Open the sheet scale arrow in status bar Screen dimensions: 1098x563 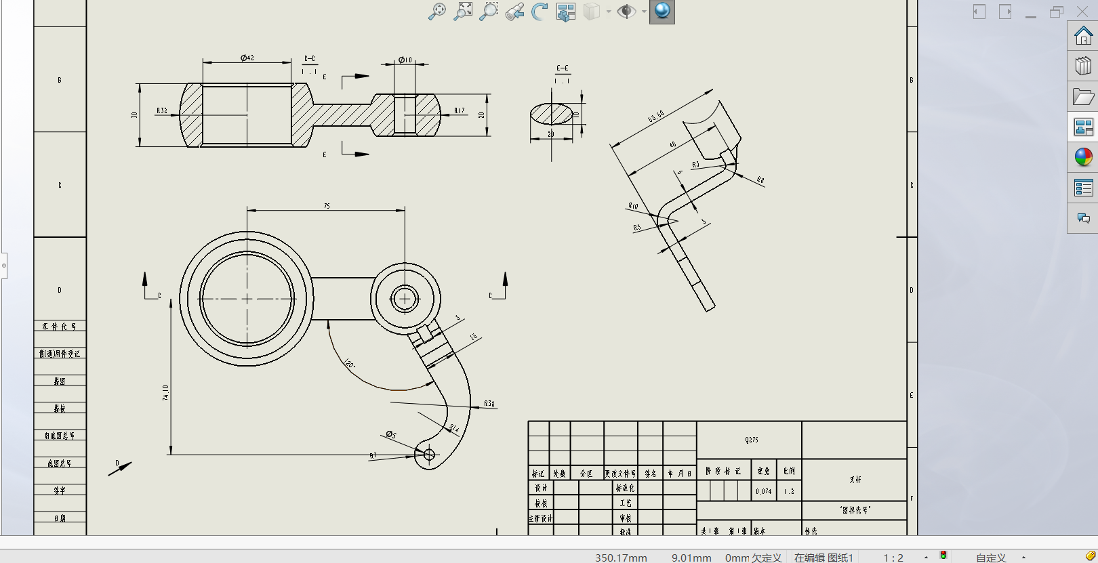click(x=927, y=557)
